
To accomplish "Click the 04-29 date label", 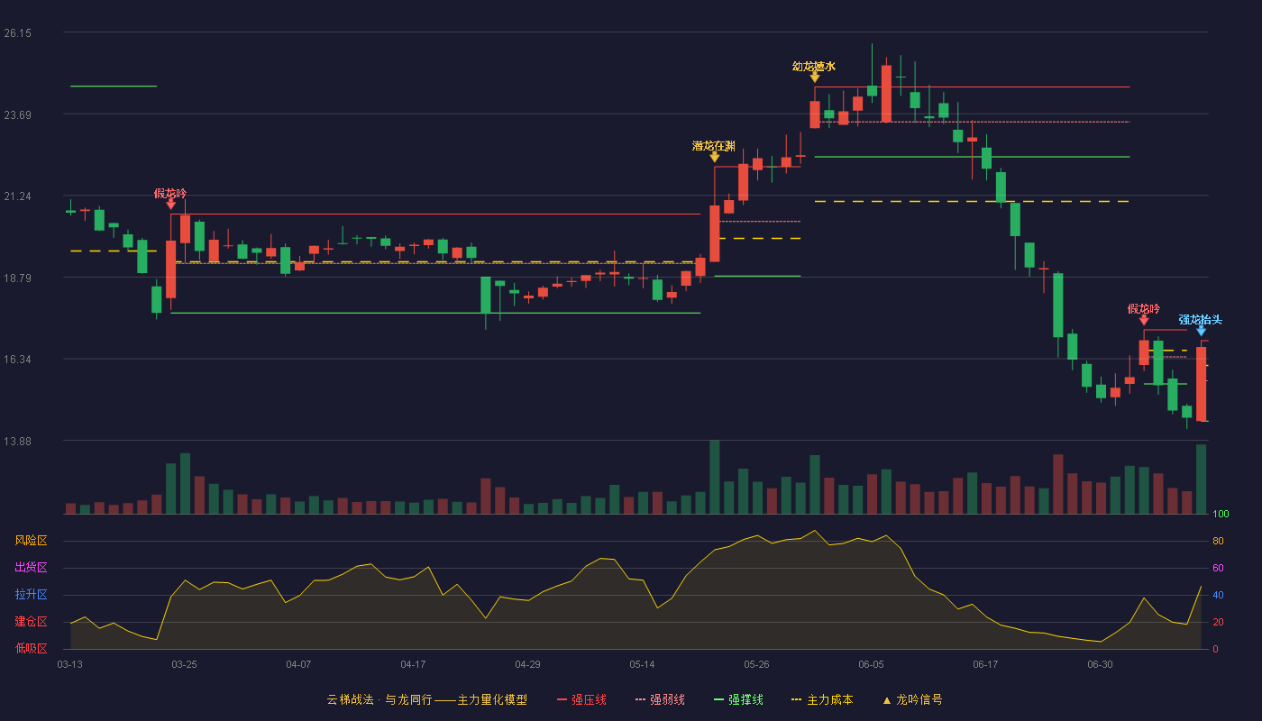I will (527, 664).
